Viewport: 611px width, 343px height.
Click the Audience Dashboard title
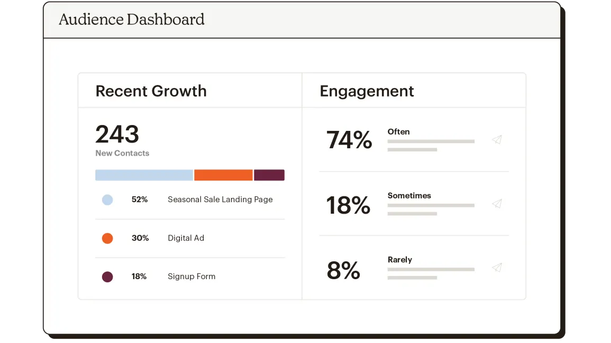pyautogui.click(x=132, y=20)
